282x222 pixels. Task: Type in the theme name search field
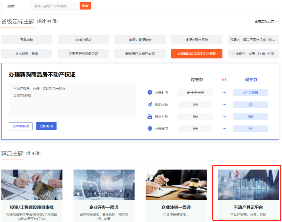55,6
